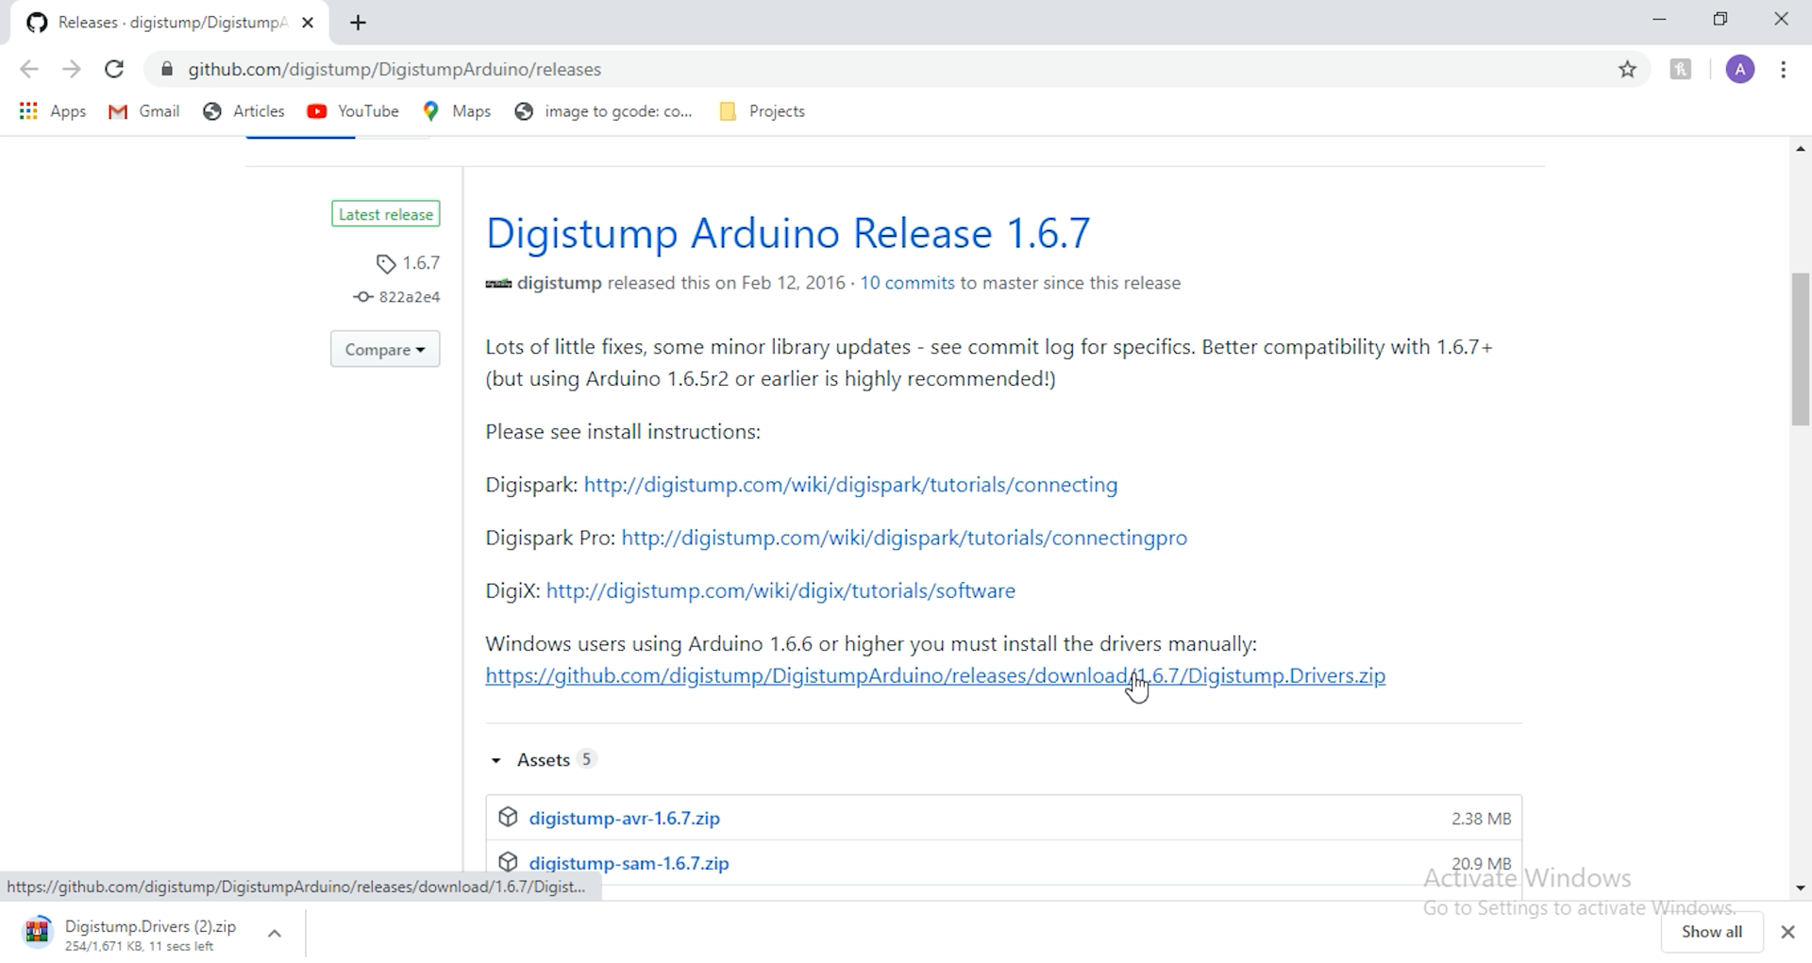Open the Projects bookmarks folder
The height and width of the screenshot is (963, 1812).
762,111
